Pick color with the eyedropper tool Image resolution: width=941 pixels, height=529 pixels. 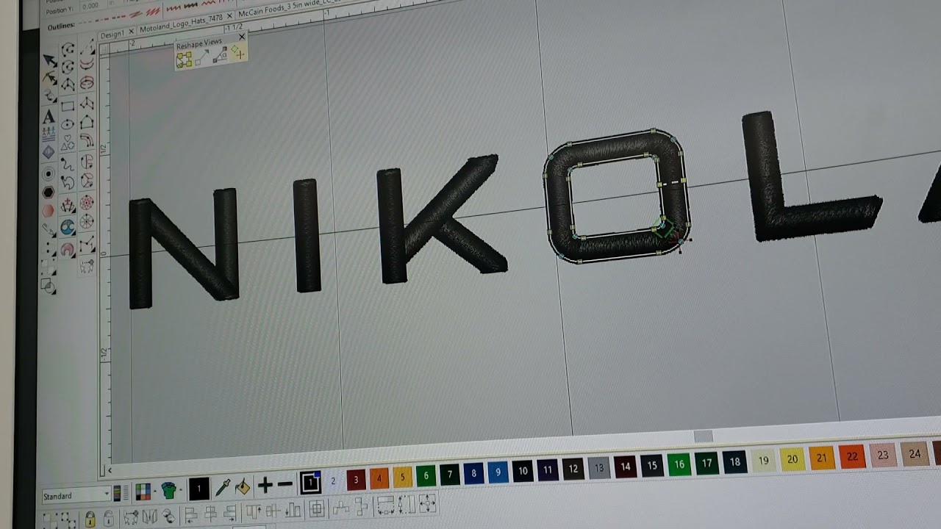click(223, 486)
